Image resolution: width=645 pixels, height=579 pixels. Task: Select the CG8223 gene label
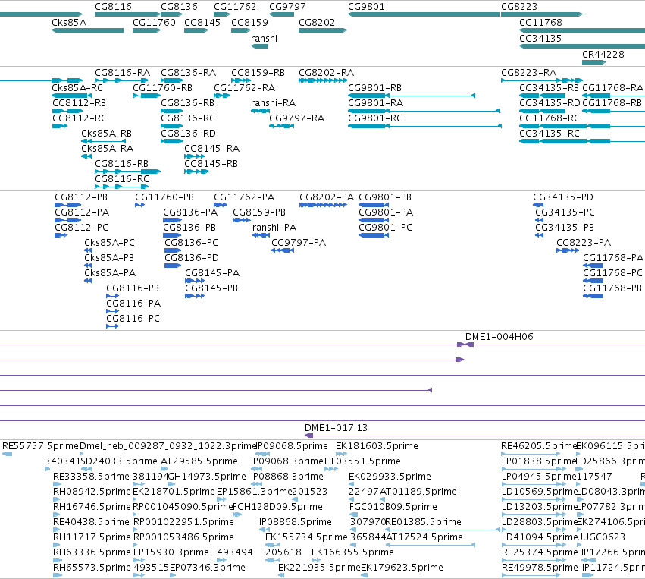tap(519, 7)
